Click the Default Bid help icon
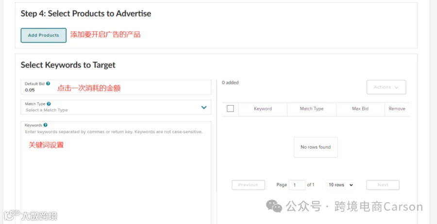Screen dimensions: 437x224 (x=48, y=83)
